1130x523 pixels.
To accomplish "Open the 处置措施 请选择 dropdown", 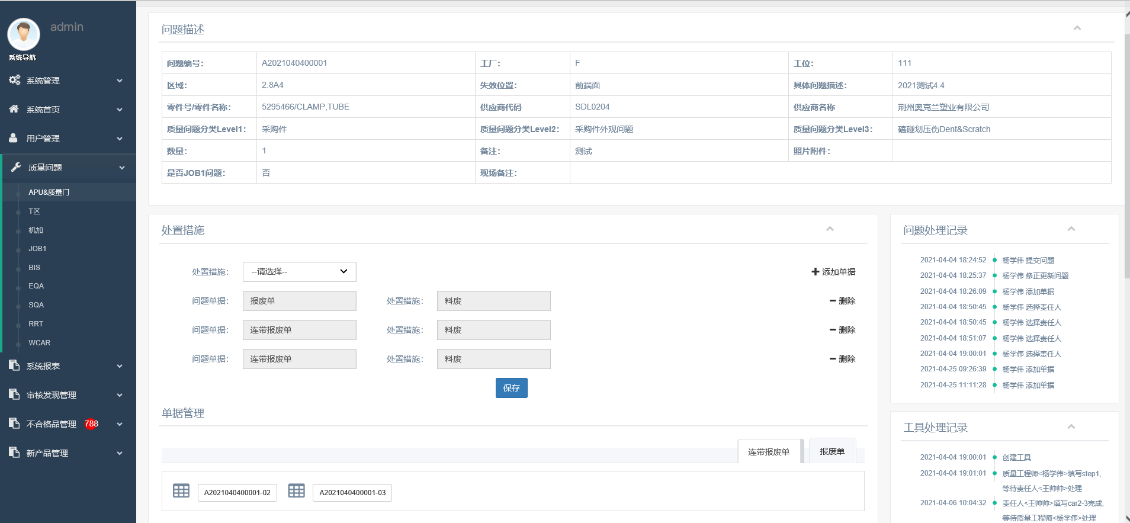I will (x=299, y=272).
